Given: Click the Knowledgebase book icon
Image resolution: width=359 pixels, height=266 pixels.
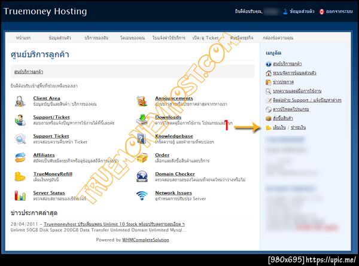Looking at the screenshot, I should pos(142,139).
